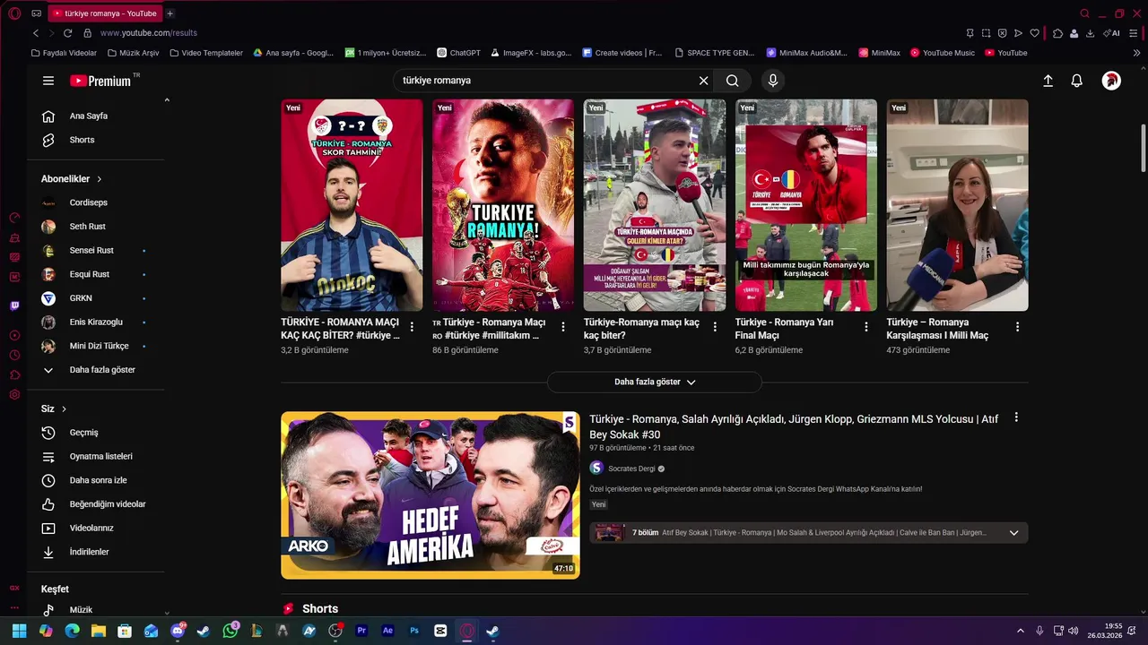Launch Premiere Pro from the taskbar
1148x645 pixels.
pos(361,631)
